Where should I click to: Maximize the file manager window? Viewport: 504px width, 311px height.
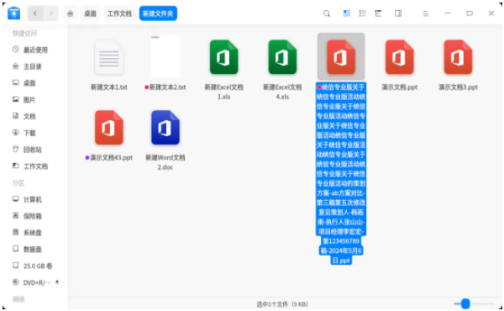pyautogui.click(x=470, y=13)
